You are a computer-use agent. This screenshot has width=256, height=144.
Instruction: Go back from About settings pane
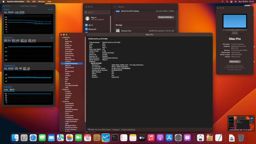(x=115, y=7)
